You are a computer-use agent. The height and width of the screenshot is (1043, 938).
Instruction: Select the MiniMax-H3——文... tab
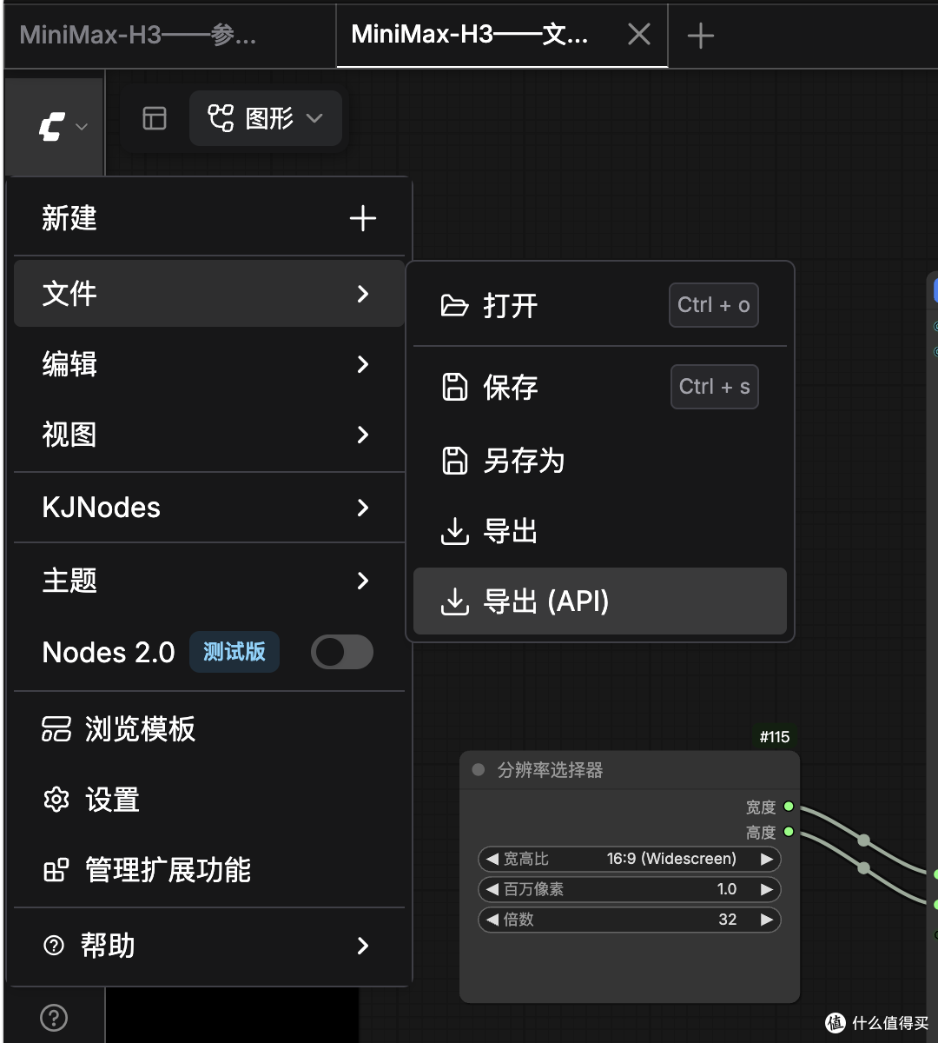470,35
